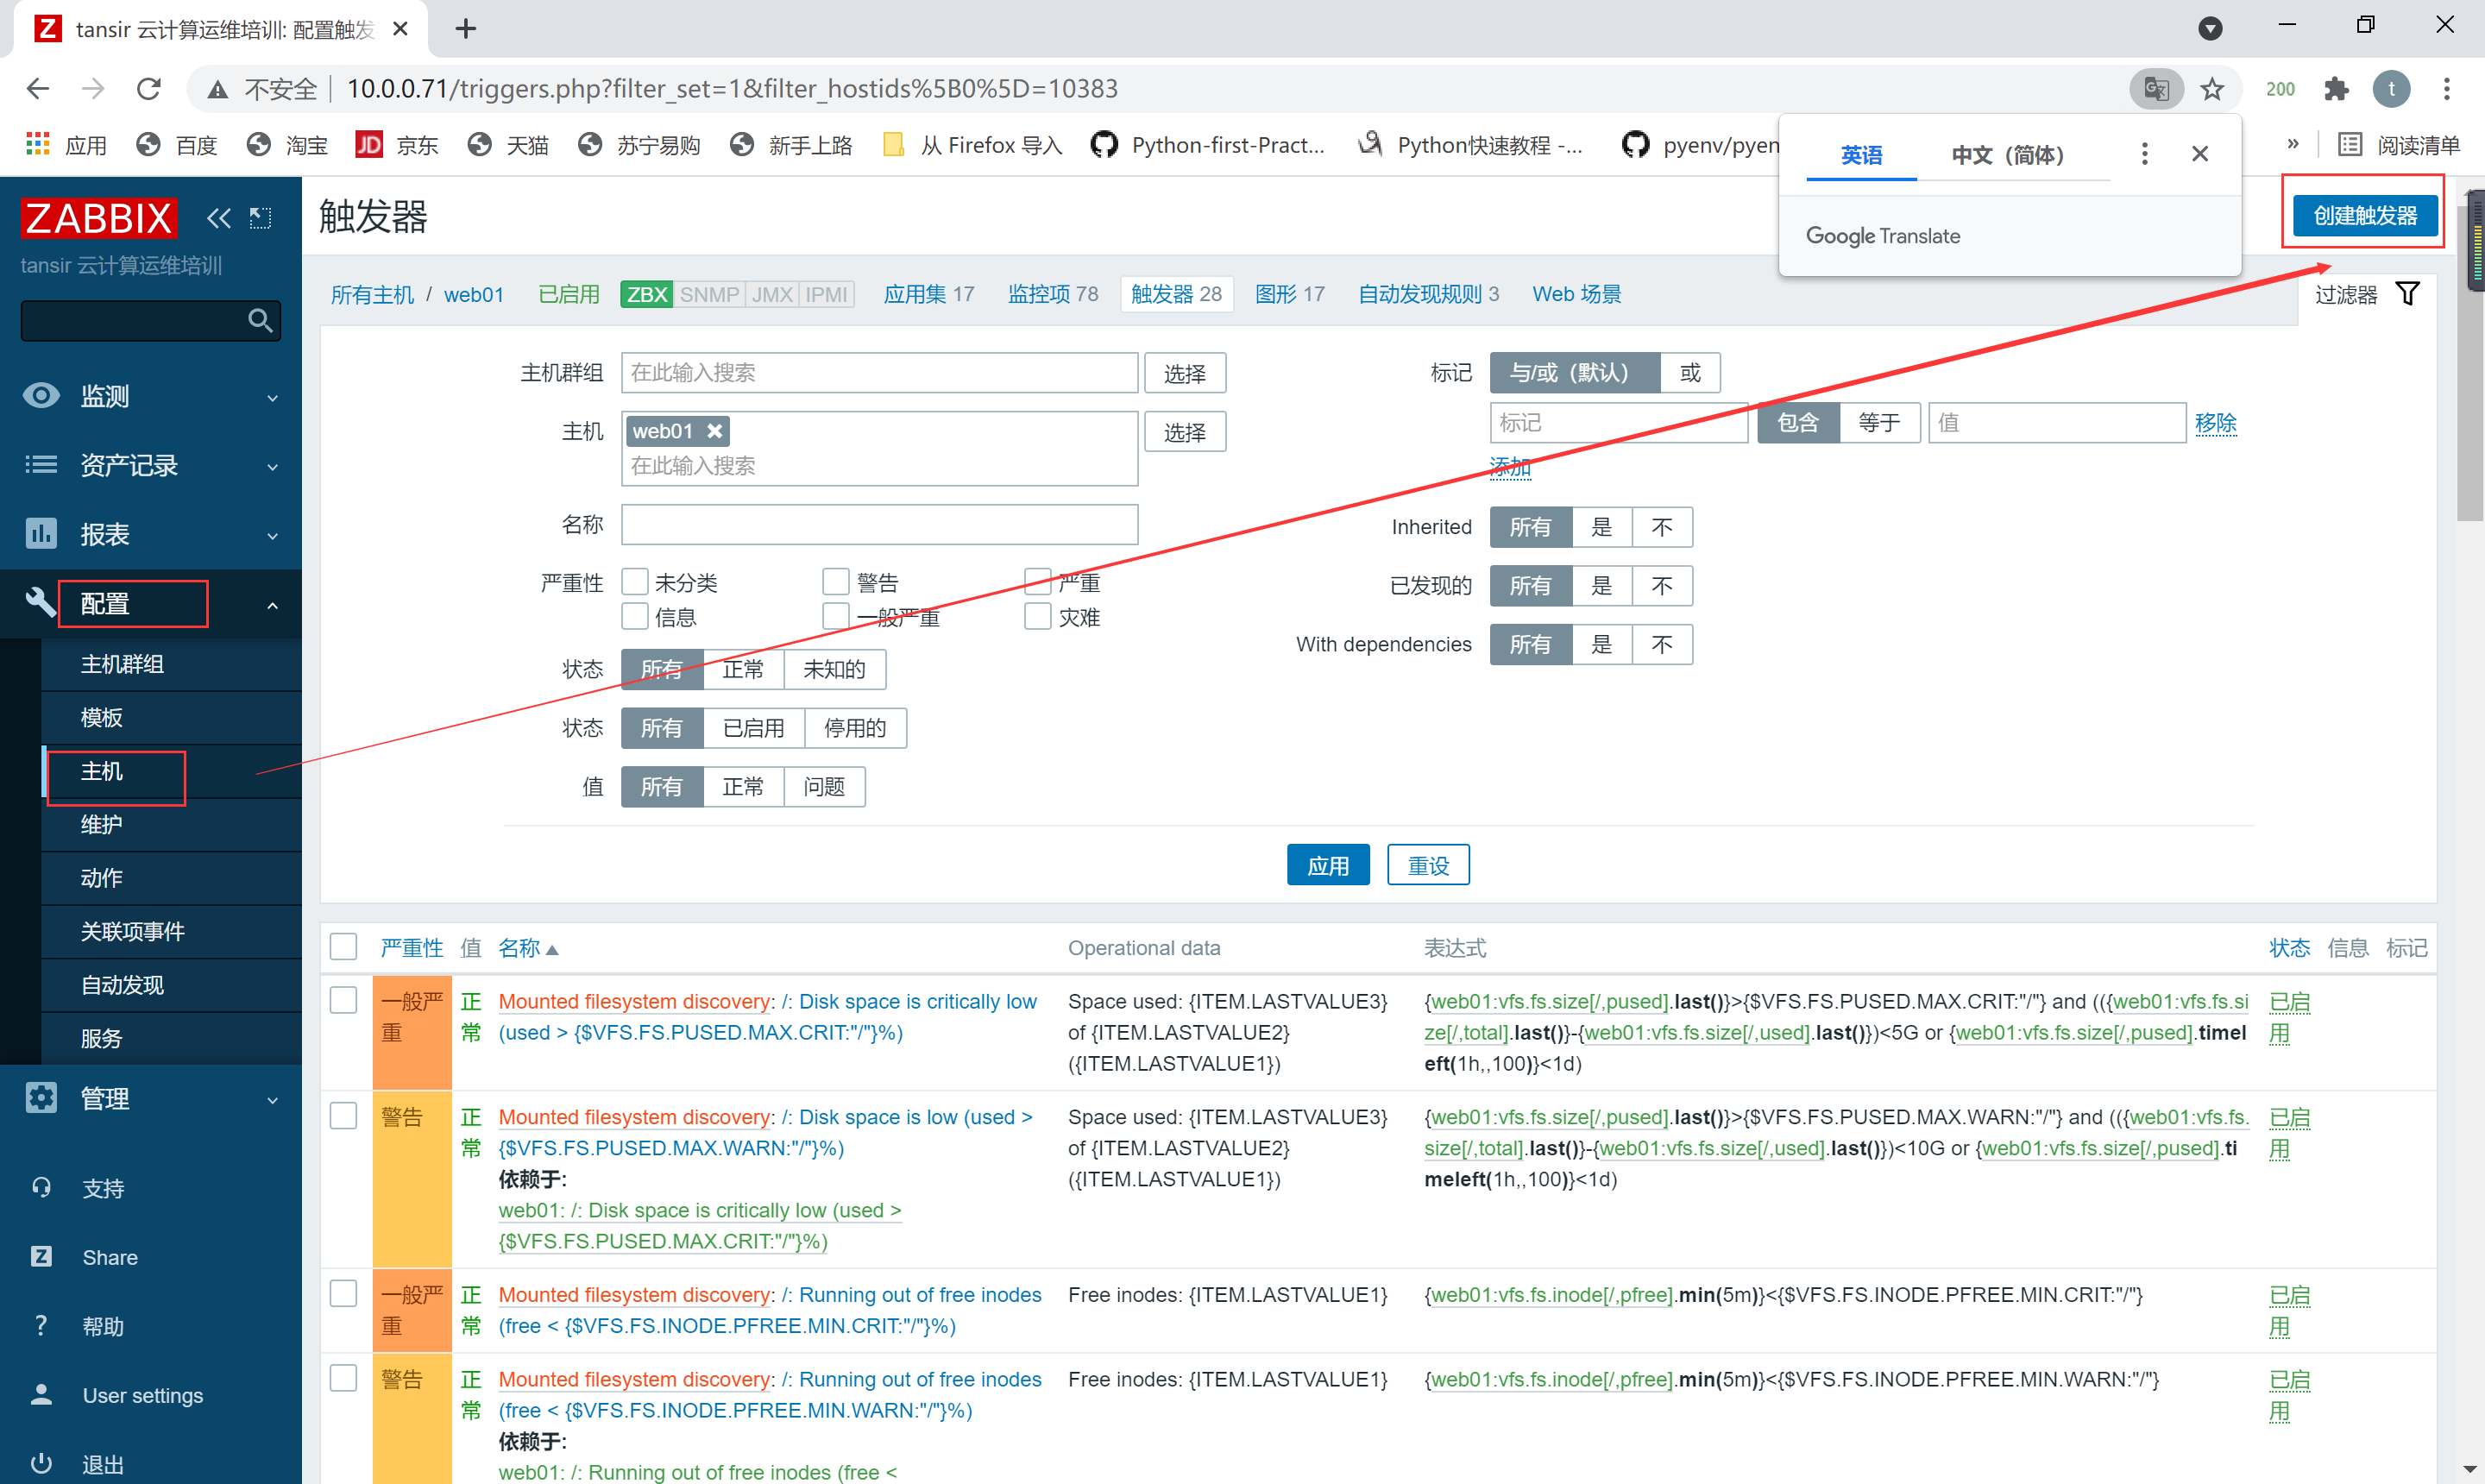The image size is (2485, 1484).
Task: Open Chrome profile avatar
Action: click(2391, 89)
